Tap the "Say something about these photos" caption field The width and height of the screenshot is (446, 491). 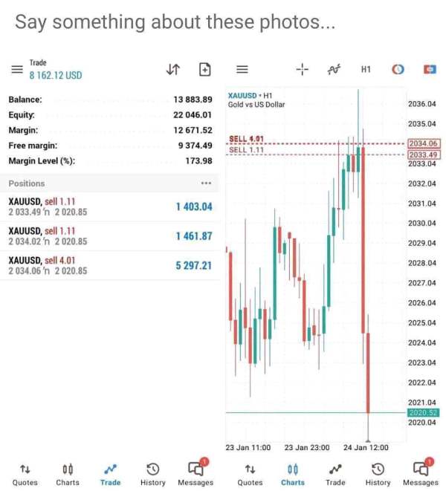click(x=175, y=22)
